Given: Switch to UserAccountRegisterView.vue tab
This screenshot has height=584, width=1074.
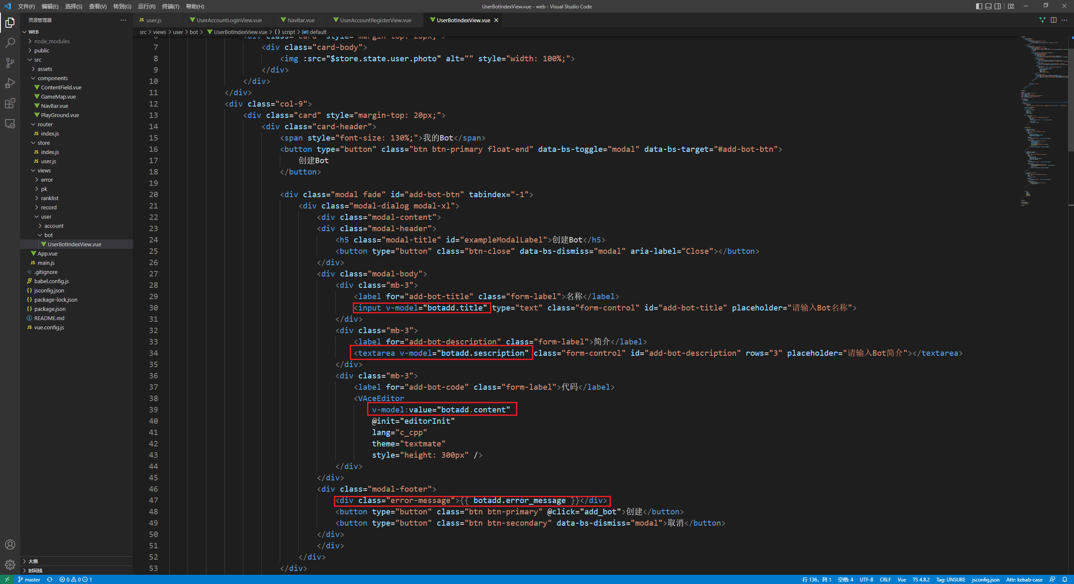Looking at the screenshot, I should point(375,20).
